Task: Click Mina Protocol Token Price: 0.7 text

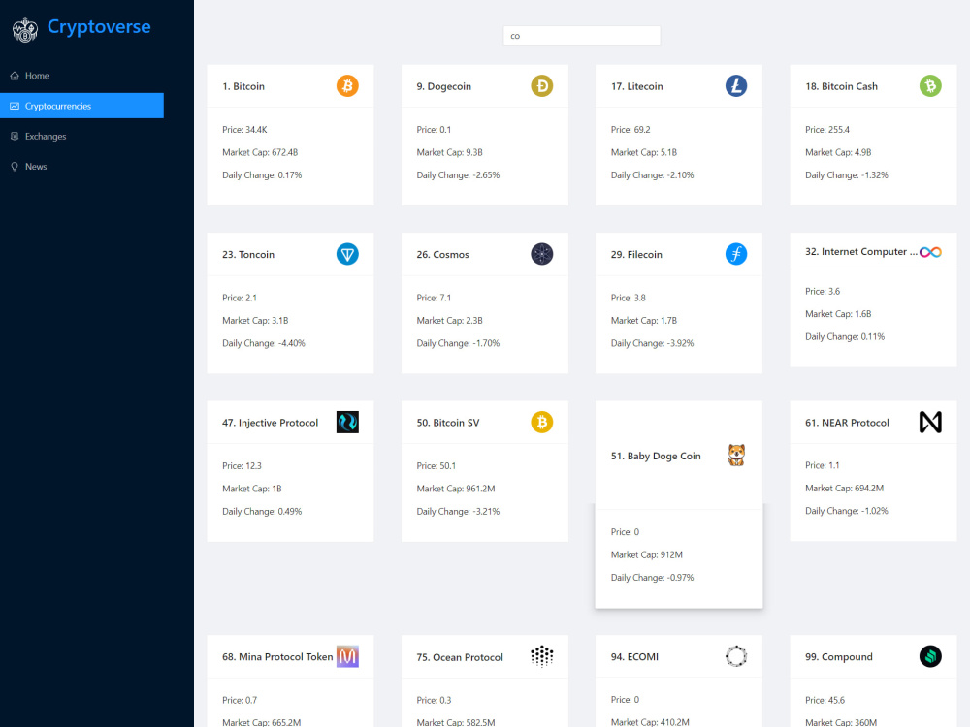Action: click(x=240, y=701)
